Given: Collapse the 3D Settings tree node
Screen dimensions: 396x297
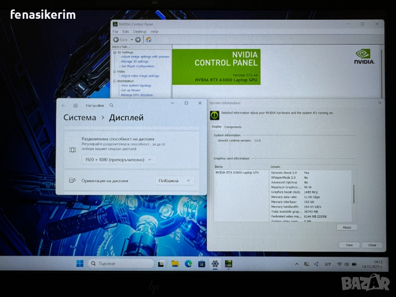Looking at the screenshot, I should (x=114, y=52).
